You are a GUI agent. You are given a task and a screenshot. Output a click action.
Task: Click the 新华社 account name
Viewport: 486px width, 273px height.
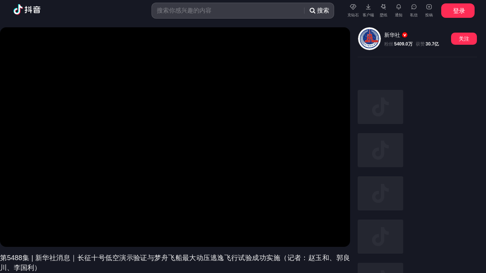(x=392, y=35)
